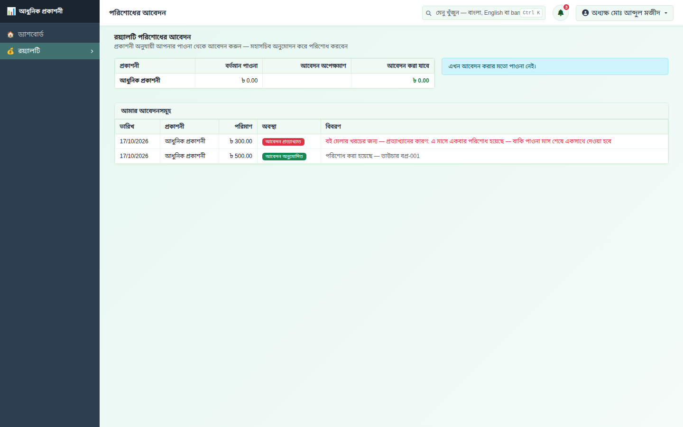Click the subtitle mentioning মহাসচিব অনুমোদন
Screen dimensions: 683x427
[231, 46]
